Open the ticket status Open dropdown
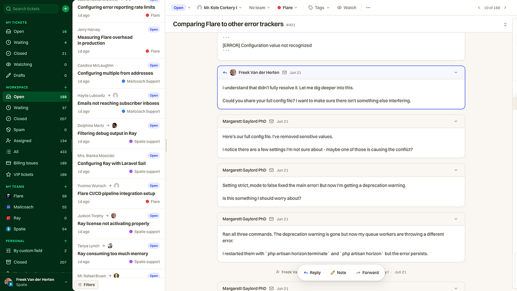517x291 pixels. pos(181,8)
